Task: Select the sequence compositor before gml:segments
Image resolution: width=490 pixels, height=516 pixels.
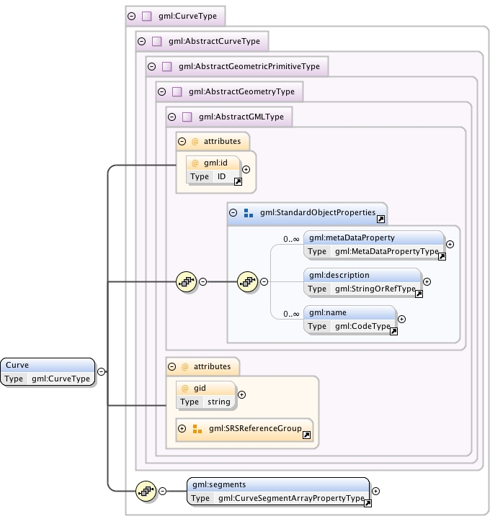Action: tap(146, 491)
